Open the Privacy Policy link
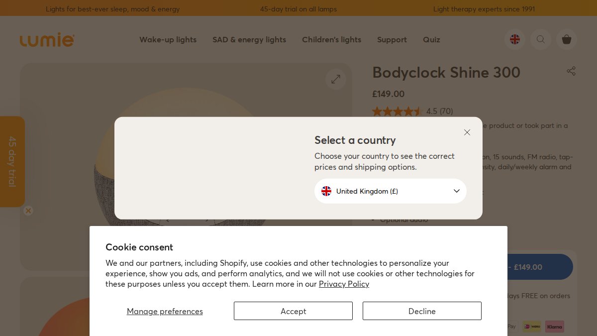This screenshot has height=336, width=597. [344, 284]
